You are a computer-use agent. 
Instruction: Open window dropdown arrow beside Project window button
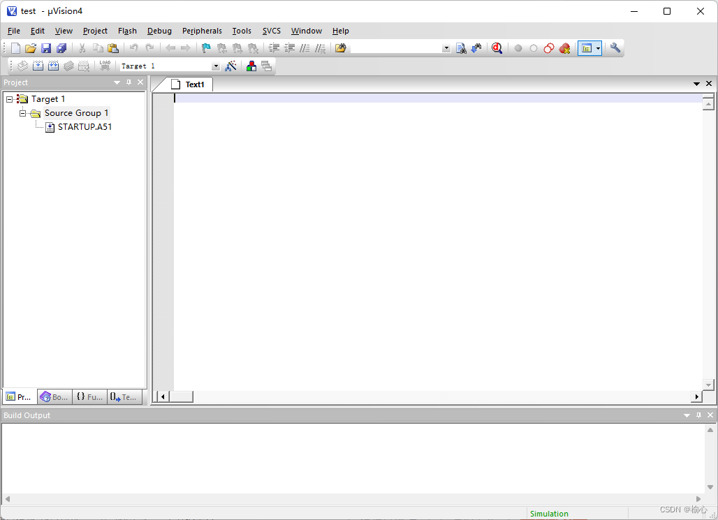click(x=598, y=48)
